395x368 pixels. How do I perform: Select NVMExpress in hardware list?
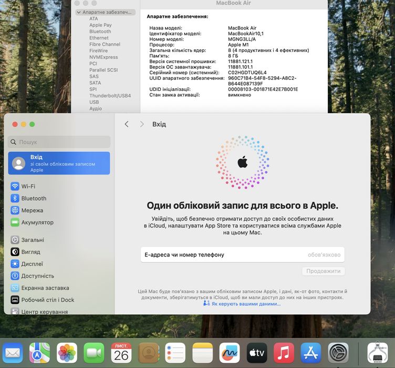[x=103, y=57]
